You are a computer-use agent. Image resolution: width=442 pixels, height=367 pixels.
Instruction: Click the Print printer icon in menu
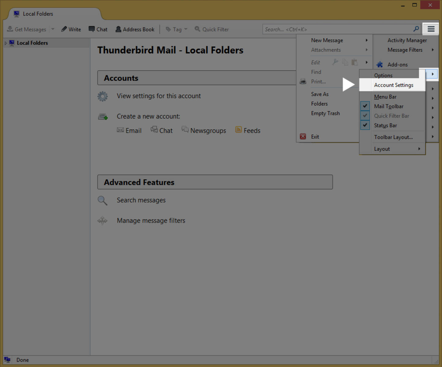(303, 82)
